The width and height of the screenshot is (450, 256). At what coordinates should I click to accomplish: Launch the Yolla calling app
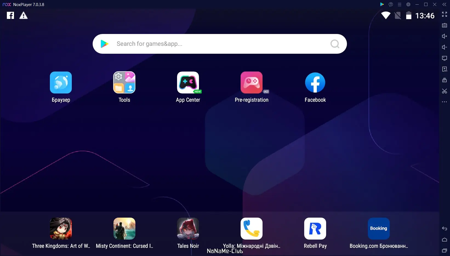pyautogui.click(x=252, y=229)
